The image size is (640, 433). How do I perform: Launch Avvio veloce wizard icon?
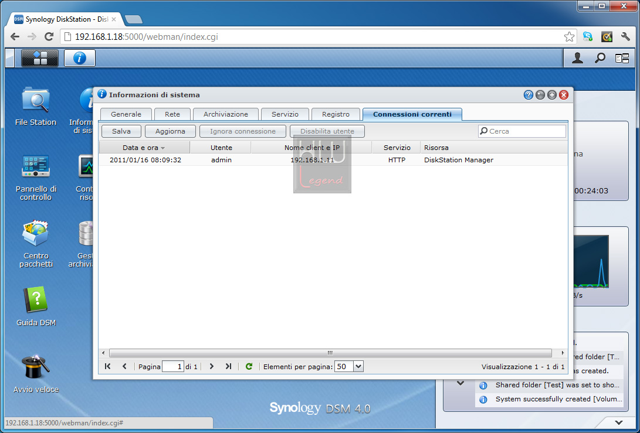(36, 374)
